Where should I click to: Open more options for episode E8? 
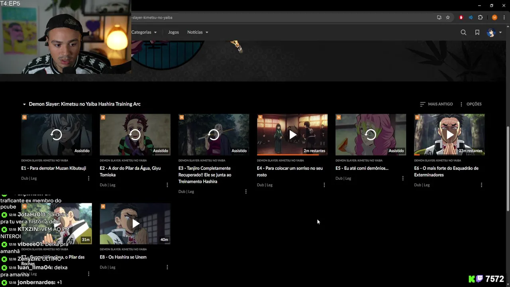pos(167,267)
